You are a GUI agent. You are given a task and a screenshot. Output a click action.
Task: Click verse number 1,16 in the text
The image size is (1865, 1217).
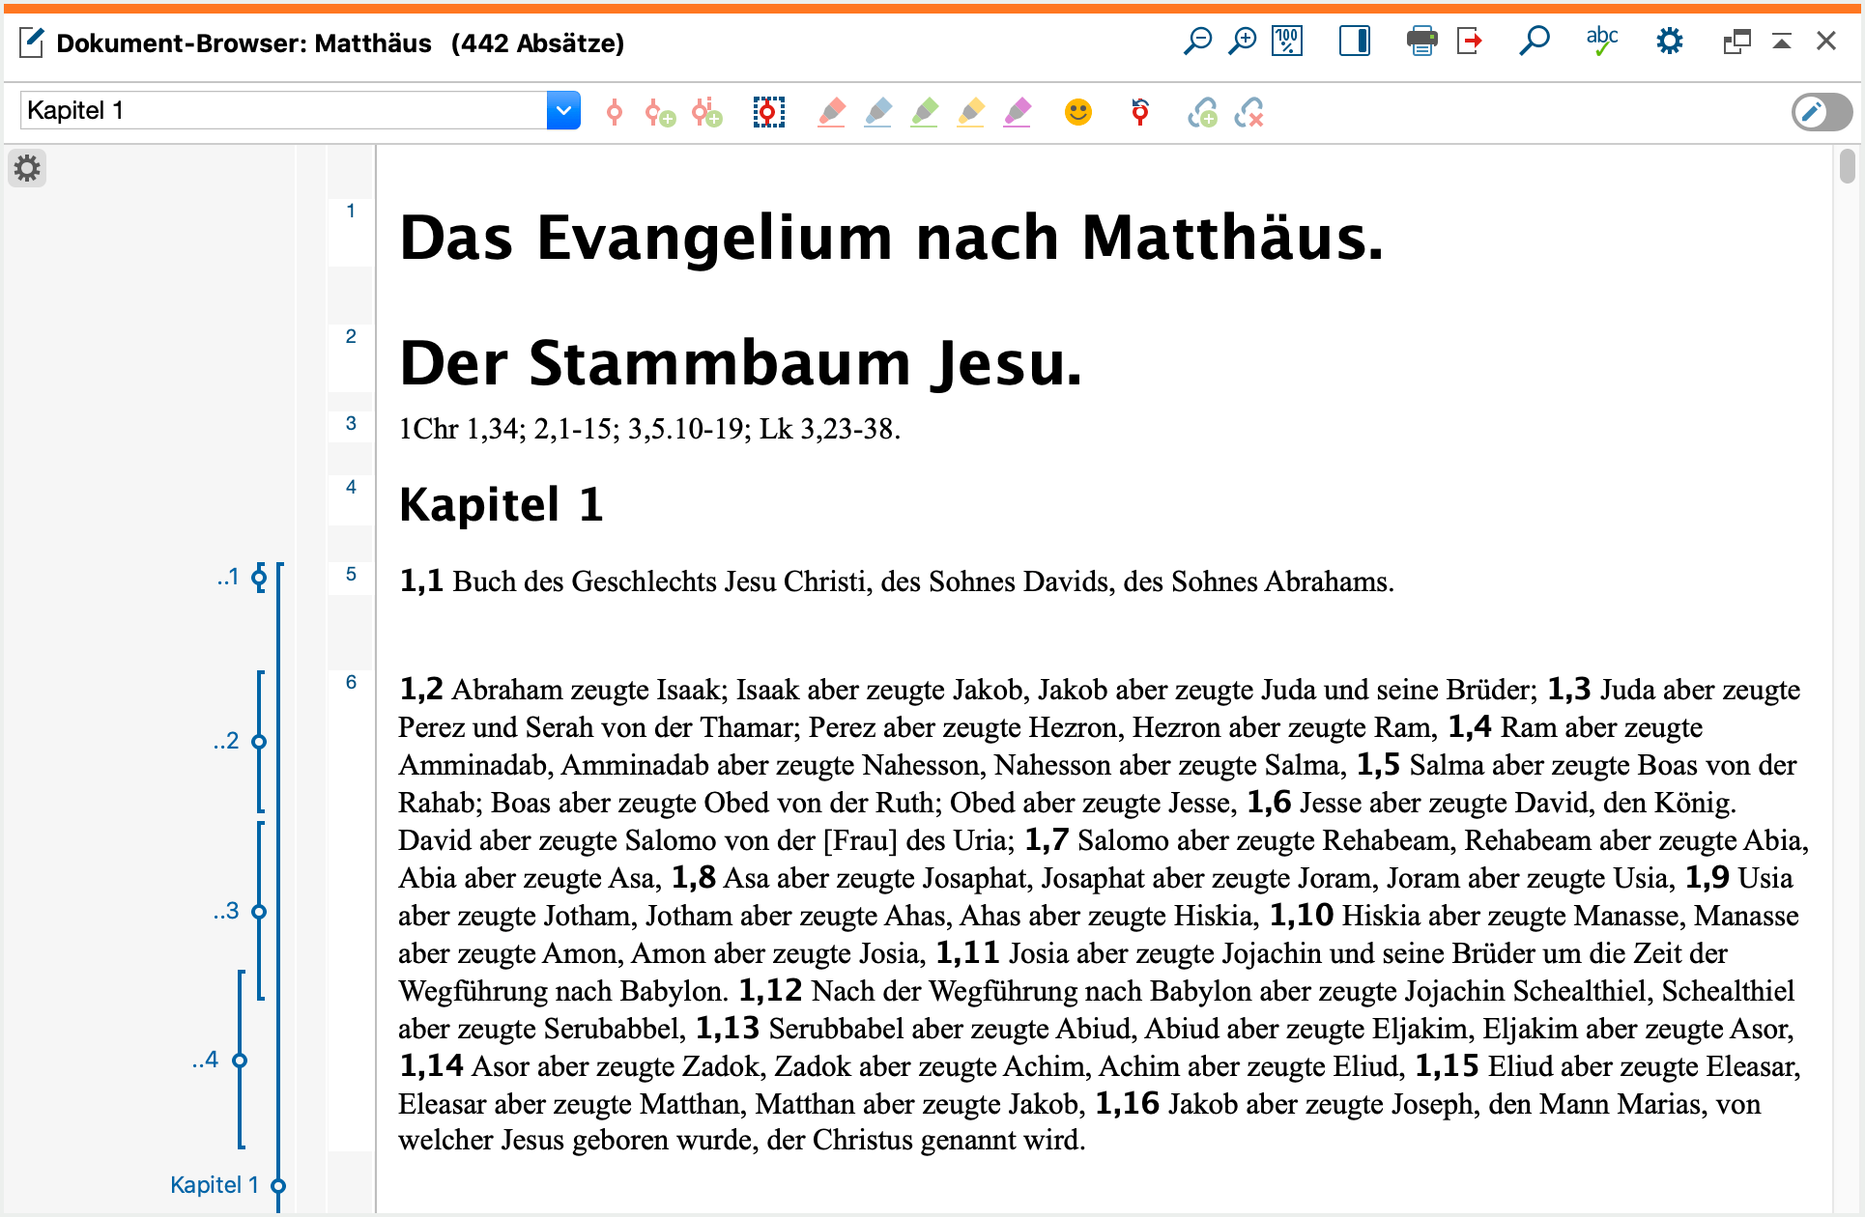click(1127, 1103)
